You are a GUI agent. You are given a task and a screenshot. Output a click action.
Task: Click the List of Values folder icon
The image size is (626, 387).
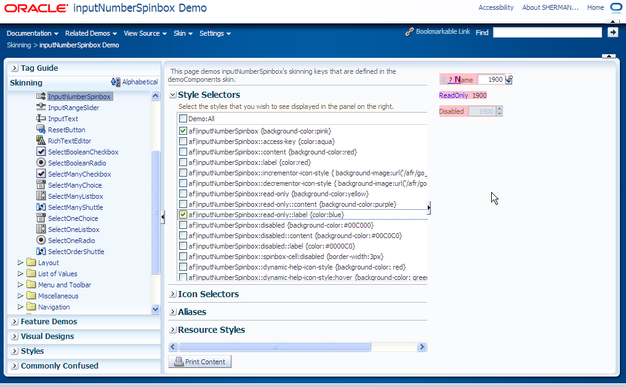pyautogui.click(x=31, y=273)
